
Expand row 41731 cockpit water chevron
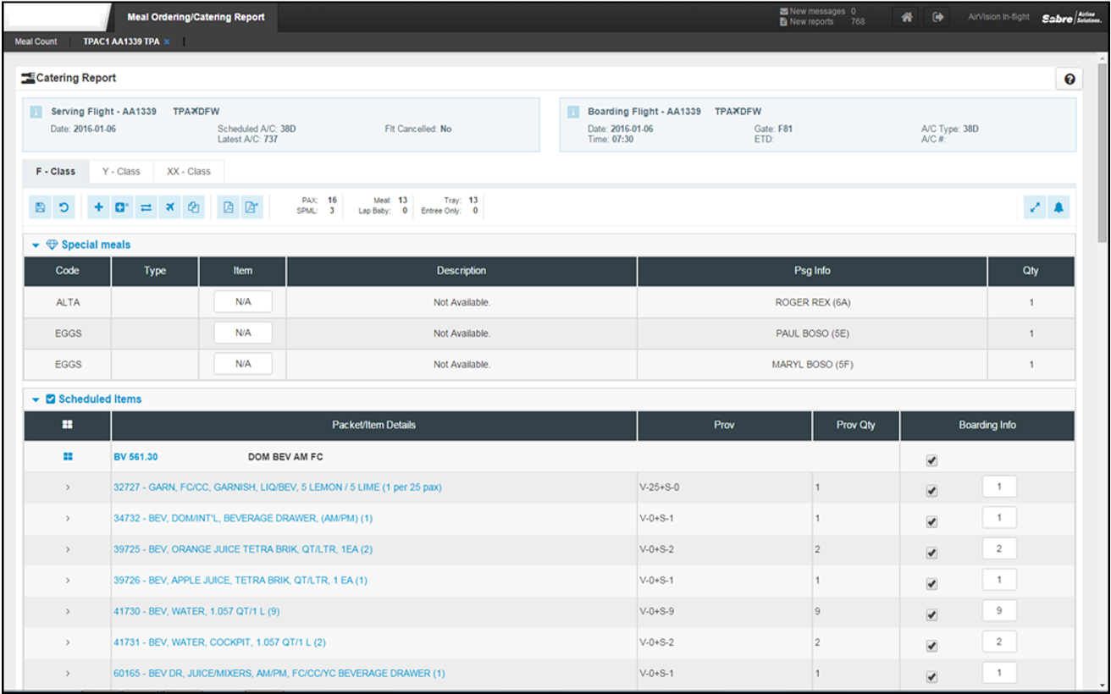(x=68, y=642)
